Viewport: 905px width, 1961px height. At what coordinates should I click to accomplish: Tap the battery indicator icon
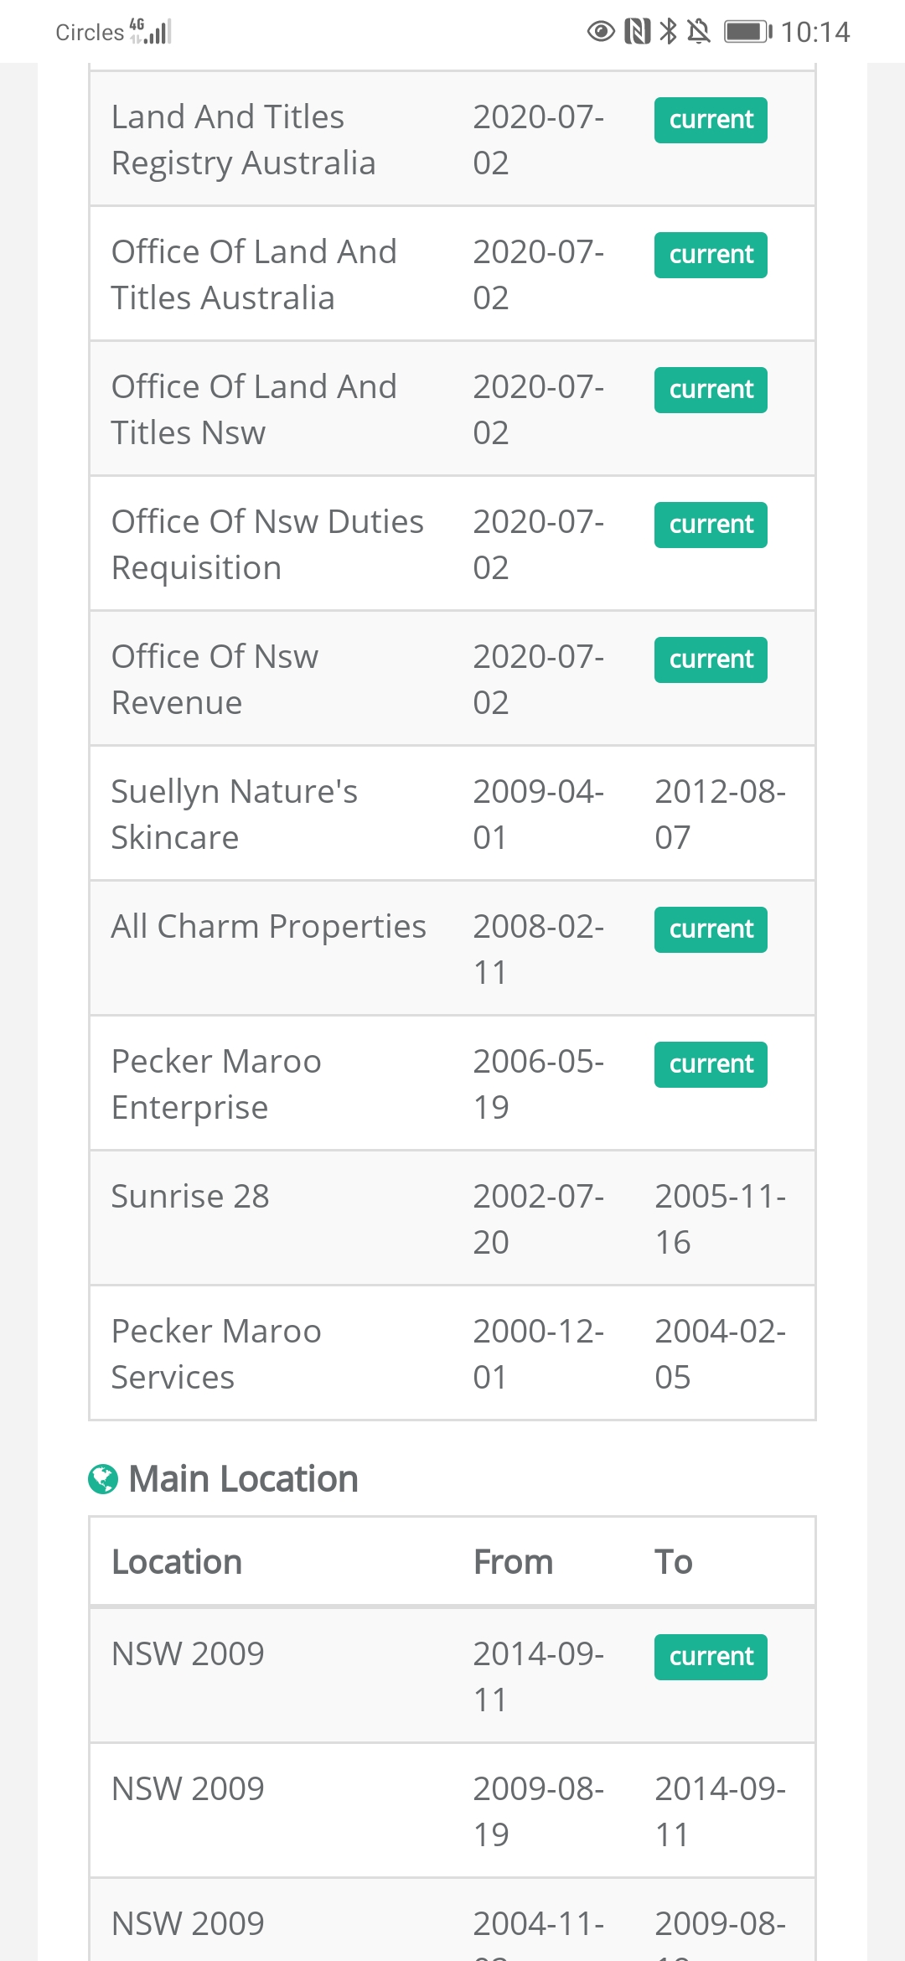point(748,32)
